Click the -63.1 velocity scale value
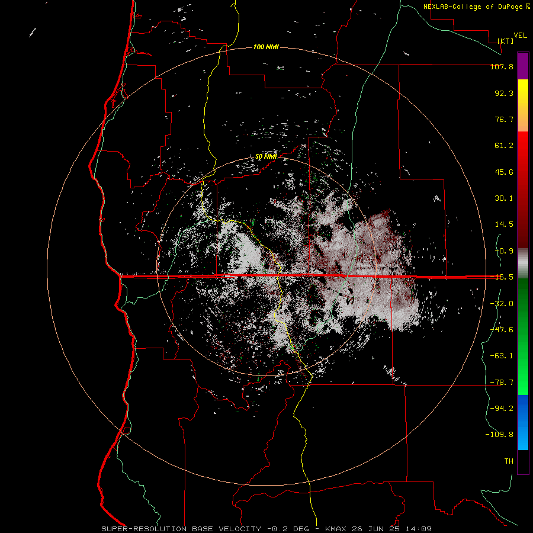The image size is (533, 533). point(502,356)
